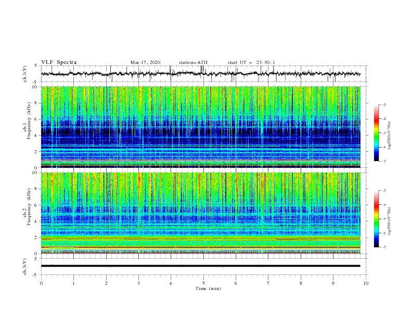The image size is (412, 318).
Task: Click time axis tick label "8"
Action: [301, 283]
